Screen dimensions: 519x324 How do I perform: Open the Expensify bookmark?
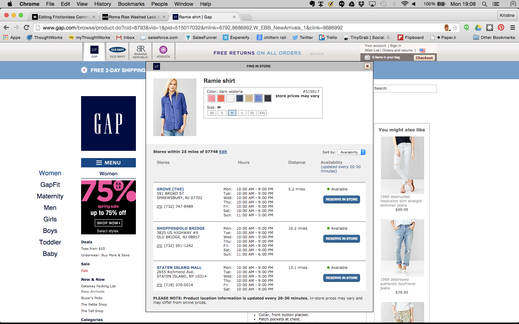[236, 37]
